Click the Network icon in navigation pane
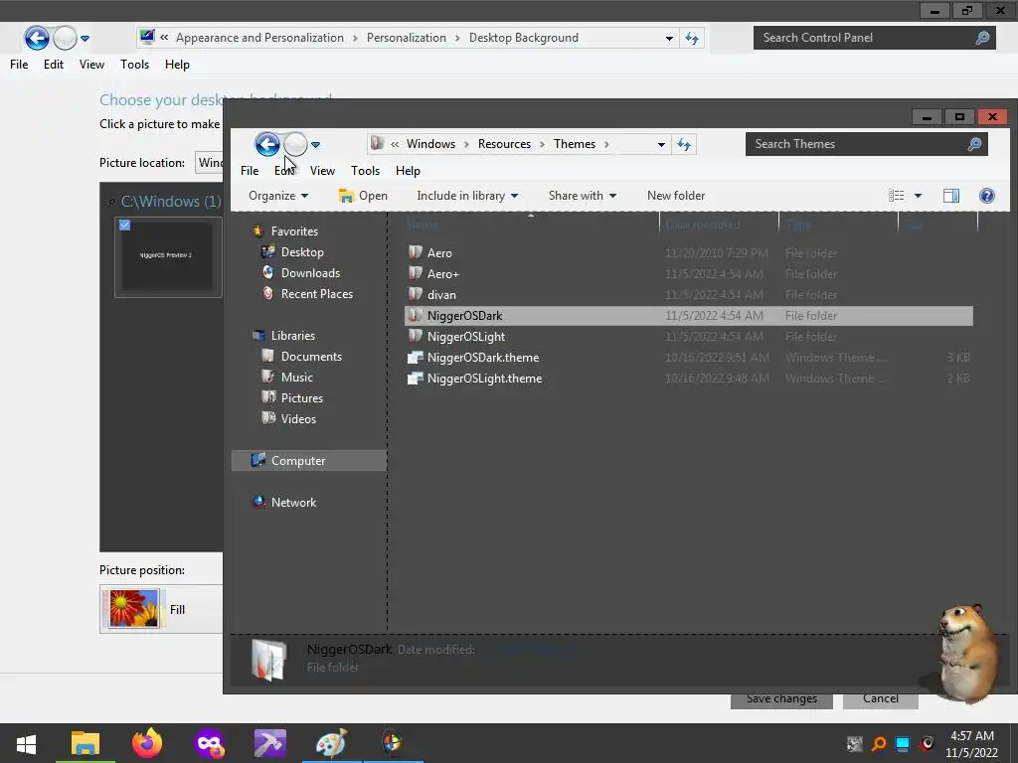The image size is (1018, 763). (x=258, y=502)
